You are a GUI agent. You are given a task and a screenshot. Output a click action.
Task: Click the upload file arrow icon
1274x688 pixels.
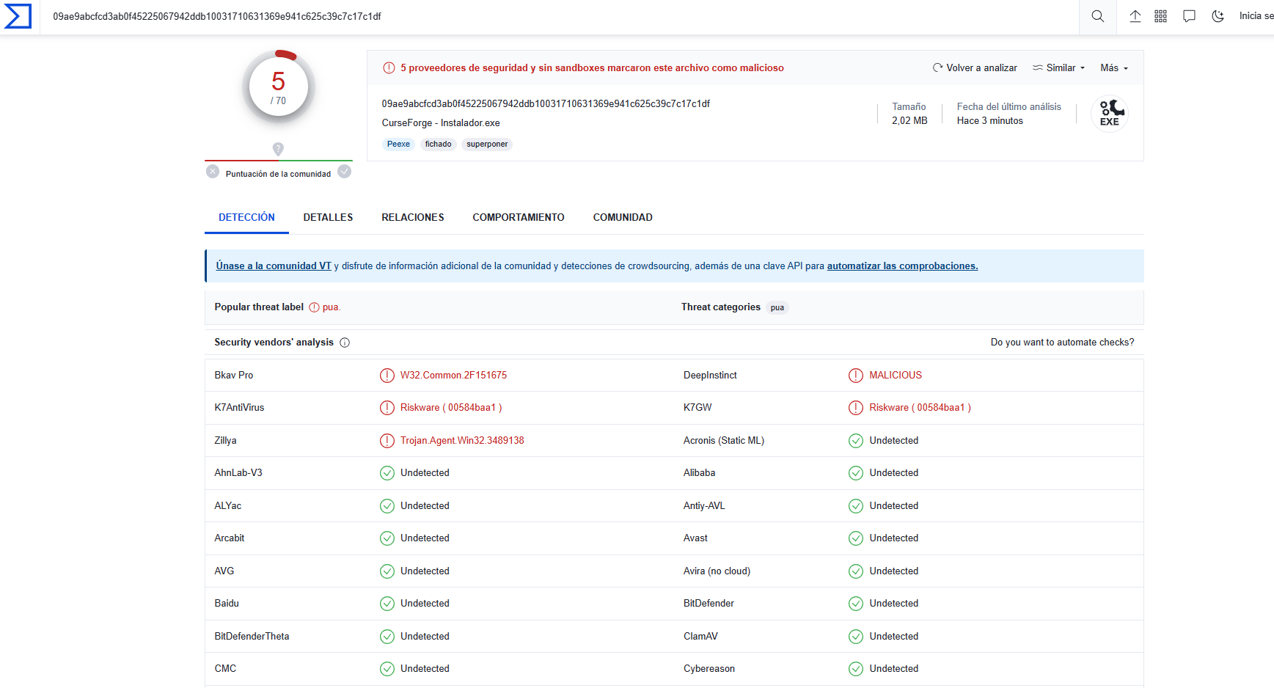[x=1135, y=16]
